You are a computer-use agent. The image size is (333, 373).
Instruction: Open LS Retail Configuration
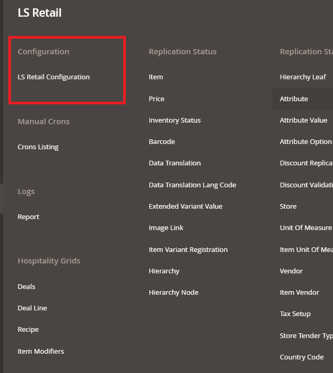click(x=54, y=77)
